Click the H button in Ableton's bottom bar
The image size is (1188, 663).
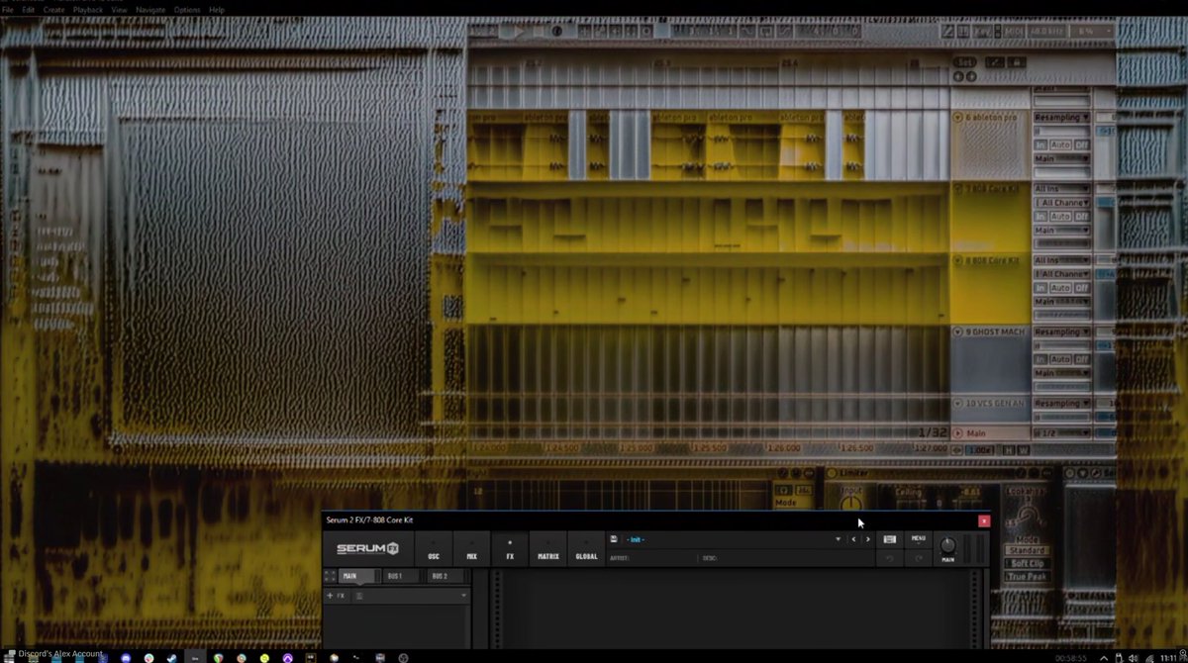tap(1008, 449)
